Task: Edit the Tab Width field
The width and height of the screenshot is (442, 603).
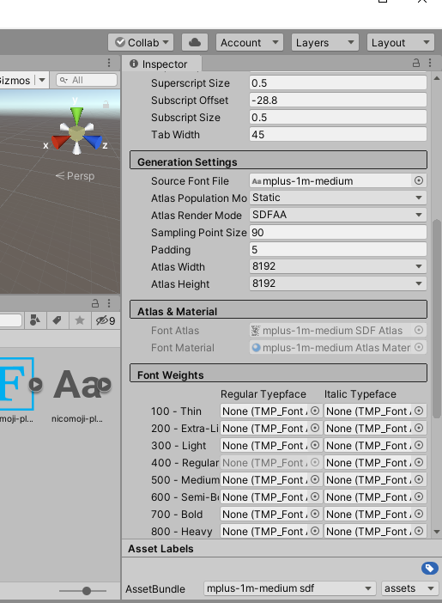Action: [x=338, y=135]
